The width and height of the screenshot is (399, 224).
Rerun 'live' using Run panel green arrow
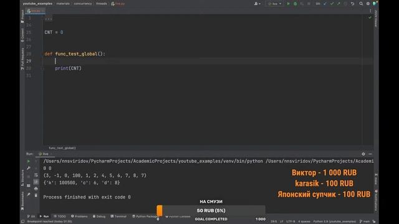(29, 161)
